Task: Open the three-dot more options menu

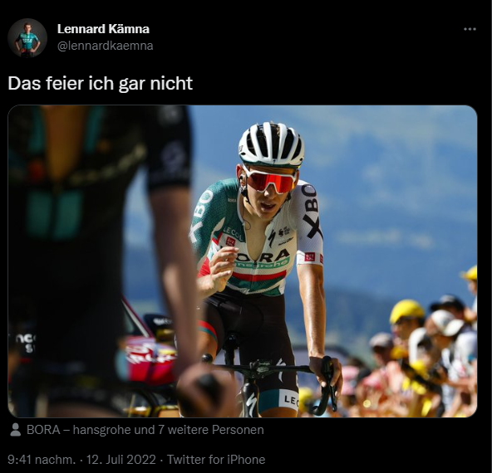Action: point(470,29)
